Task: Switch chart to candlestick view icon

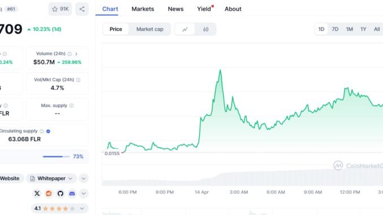Action: (x=206, y=29)
